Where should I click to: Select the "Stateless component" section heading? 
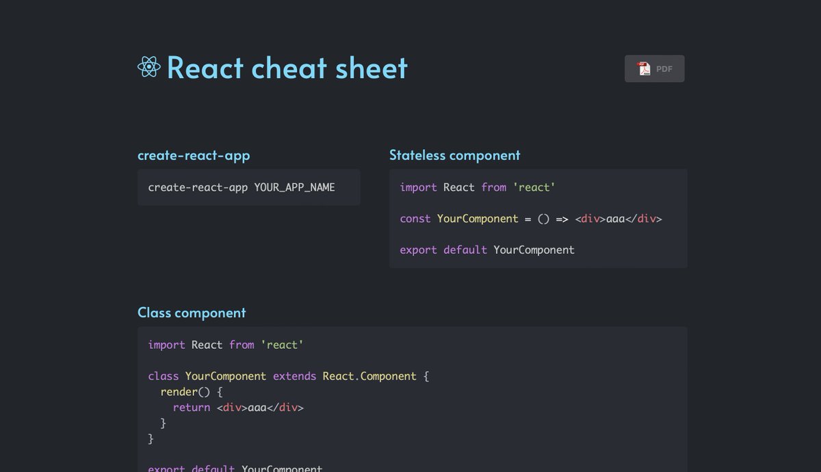455,155
